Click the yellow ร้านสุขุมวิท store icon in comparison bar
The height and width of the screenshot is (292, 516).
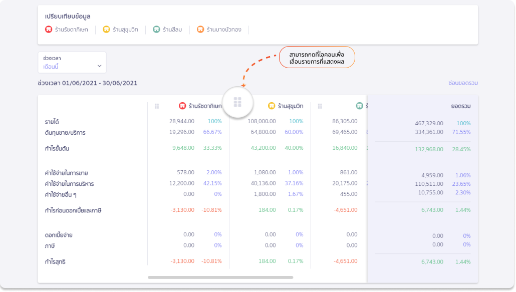pyautogui.click(x=106, y=30)
